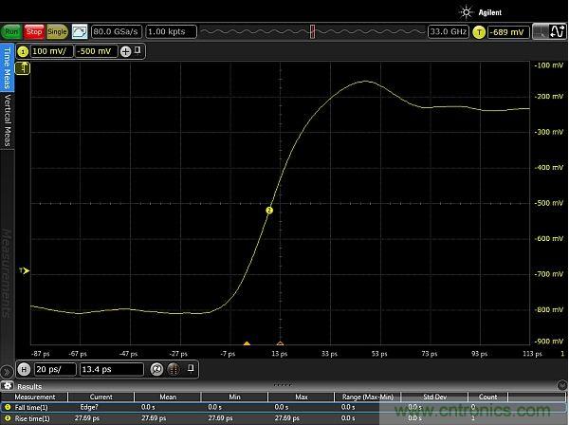Click the horizontal H icon

click(x=23, y=368)
